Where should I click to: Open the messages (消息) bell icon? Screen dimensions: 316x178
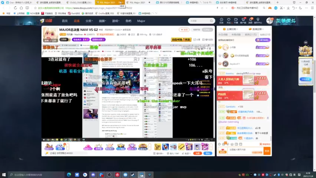point(250,19)
